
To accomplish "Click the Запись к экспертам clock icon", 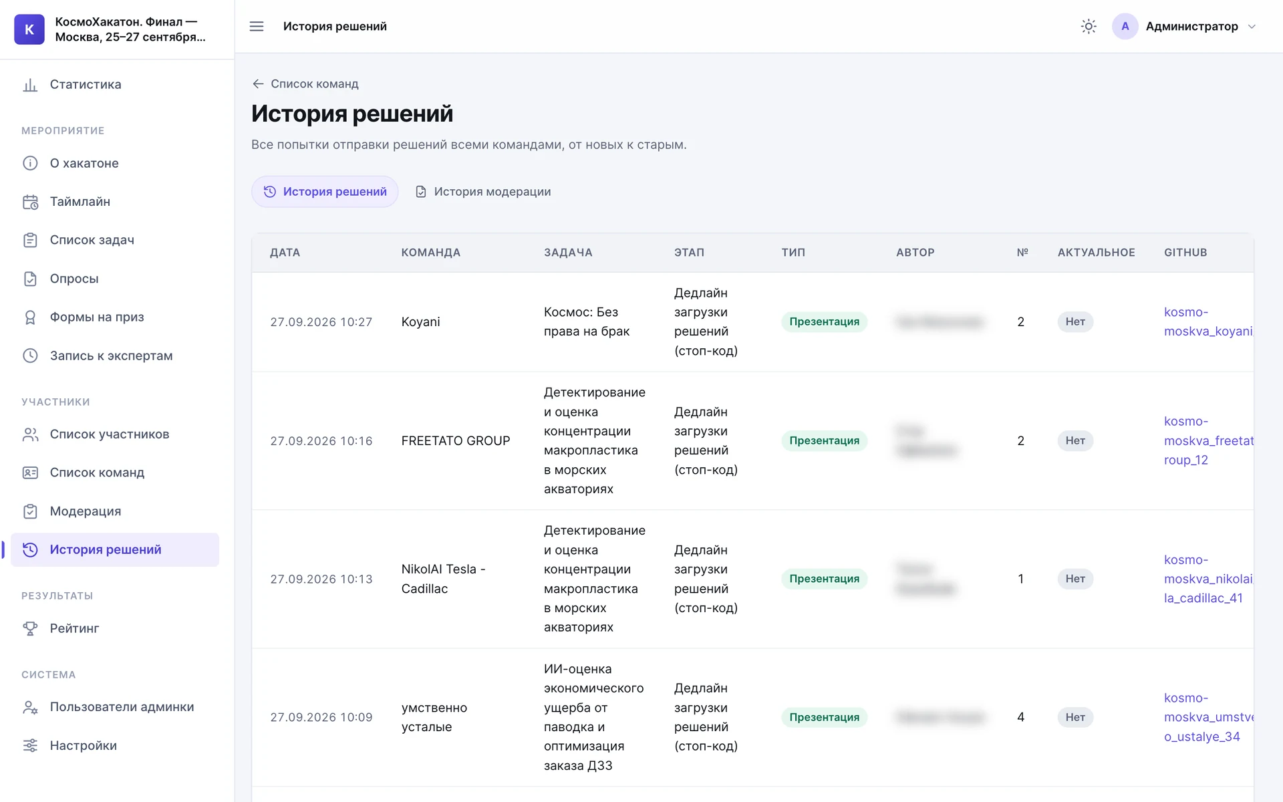I will tap(30, 356).
